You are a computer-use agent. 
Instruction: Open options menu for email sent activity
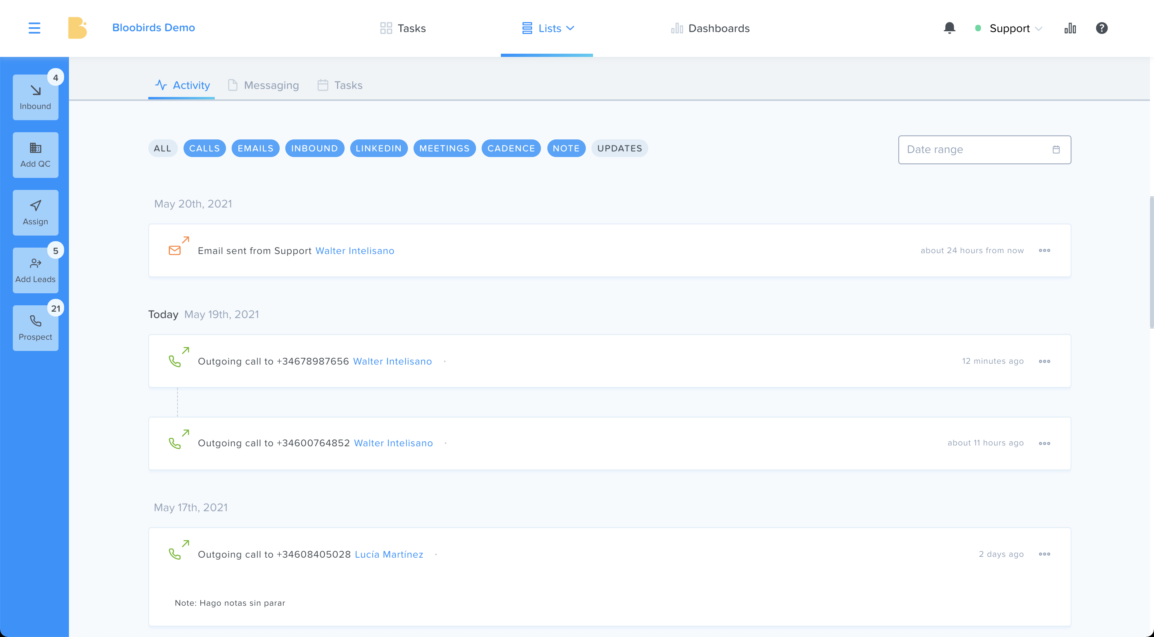[x=1044, y=250]
